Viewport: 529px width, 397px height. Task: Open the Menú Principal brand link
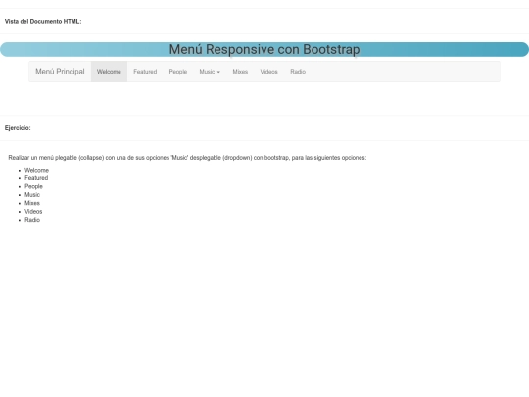click(x=60, y=72)
